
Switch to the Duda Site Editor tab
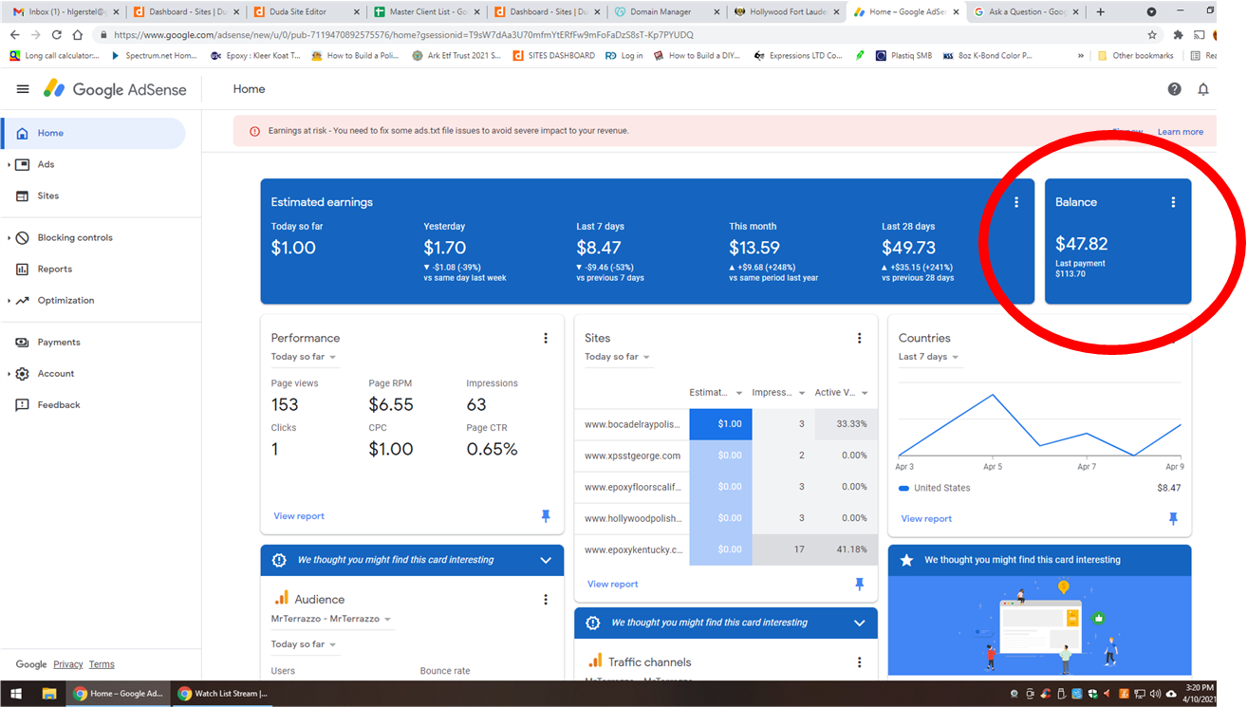(x=307, y=12)
